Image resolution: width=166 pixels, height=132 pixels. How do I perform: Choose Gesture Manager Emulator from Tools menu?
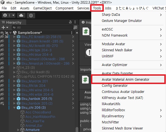pos(129,21)
